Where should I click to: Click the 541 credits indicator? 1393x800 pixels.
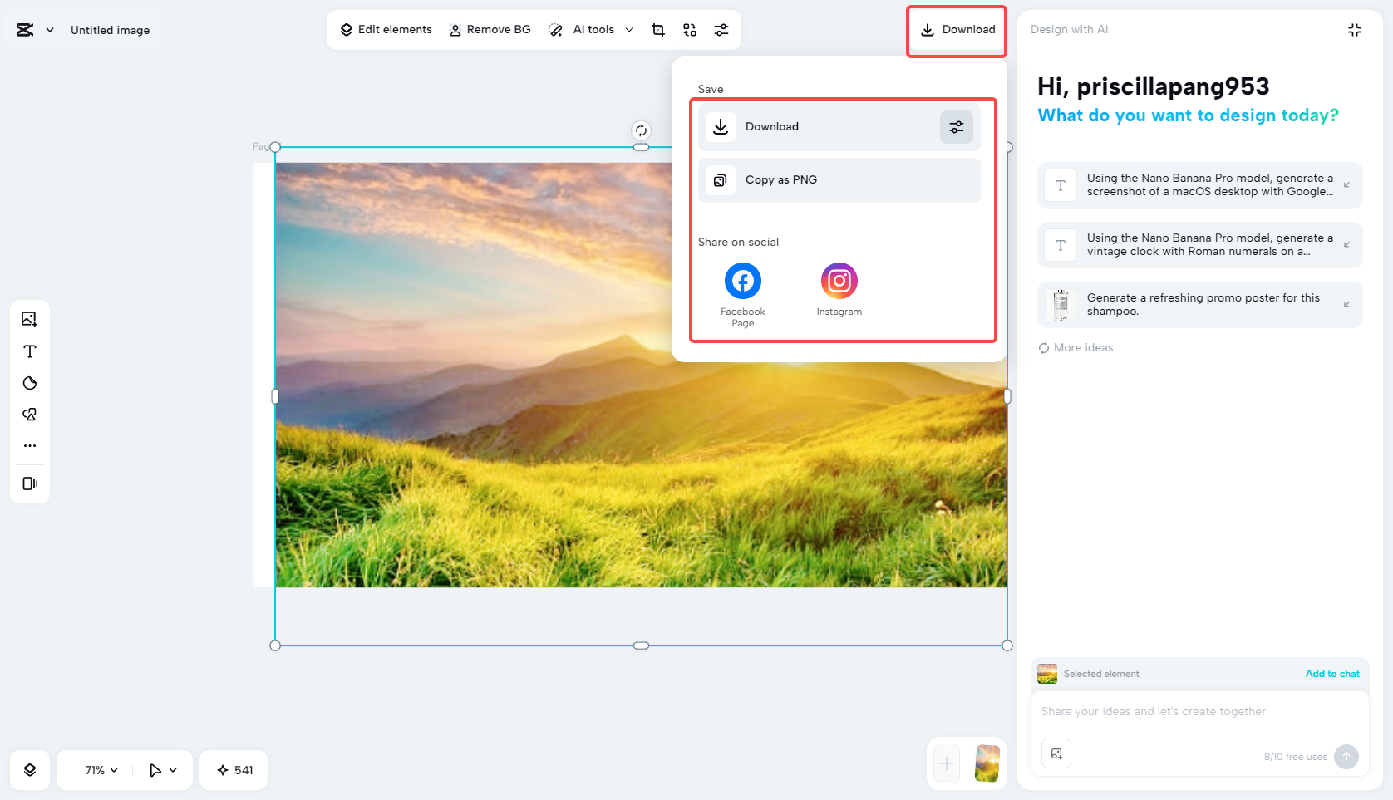pos(234,770)
